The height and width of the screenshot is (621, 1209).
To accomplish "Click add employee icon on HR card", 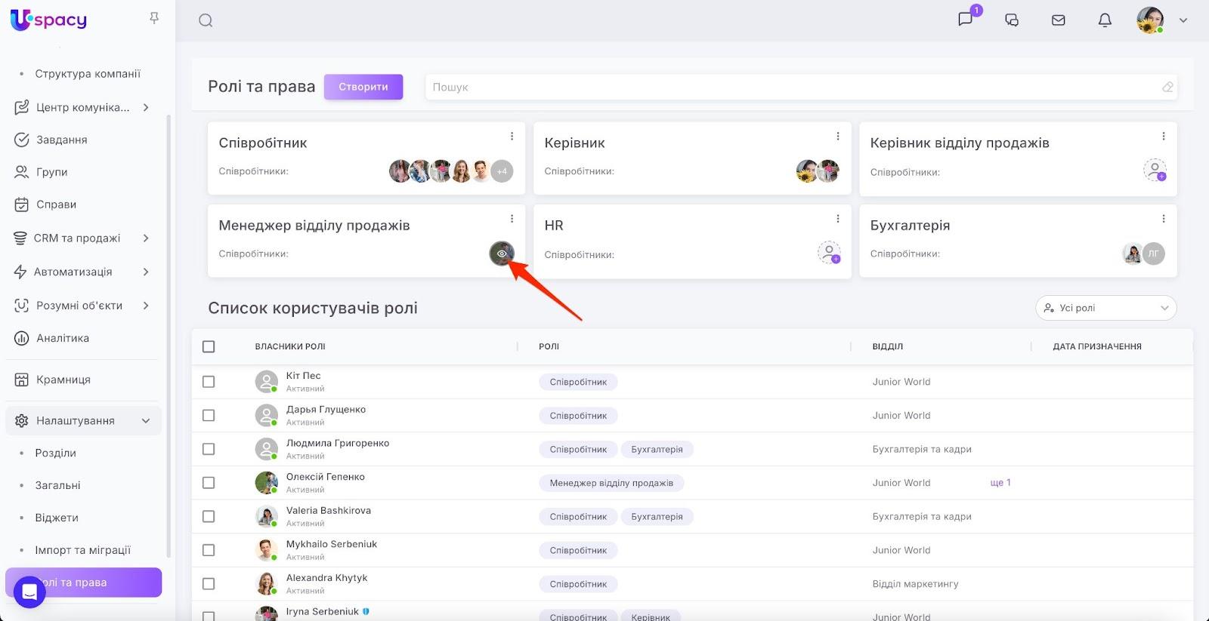I will pos(829,253).
